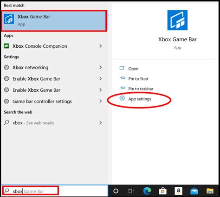
Task: Click the Cortana circle icon
Action: (x=116, y=191)
